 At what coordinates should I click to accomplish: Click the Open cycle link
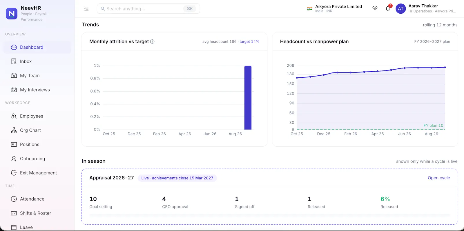(x=439, y=178)
